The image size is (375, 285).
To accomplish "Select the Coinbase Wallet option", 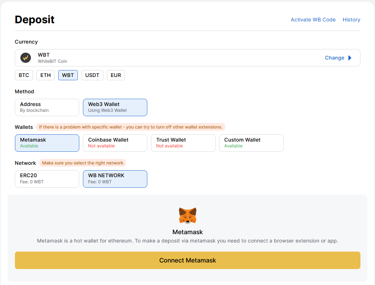I will click(115, 143).
